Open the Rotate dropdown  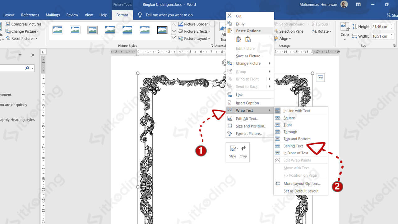click(x=322, y=31)
